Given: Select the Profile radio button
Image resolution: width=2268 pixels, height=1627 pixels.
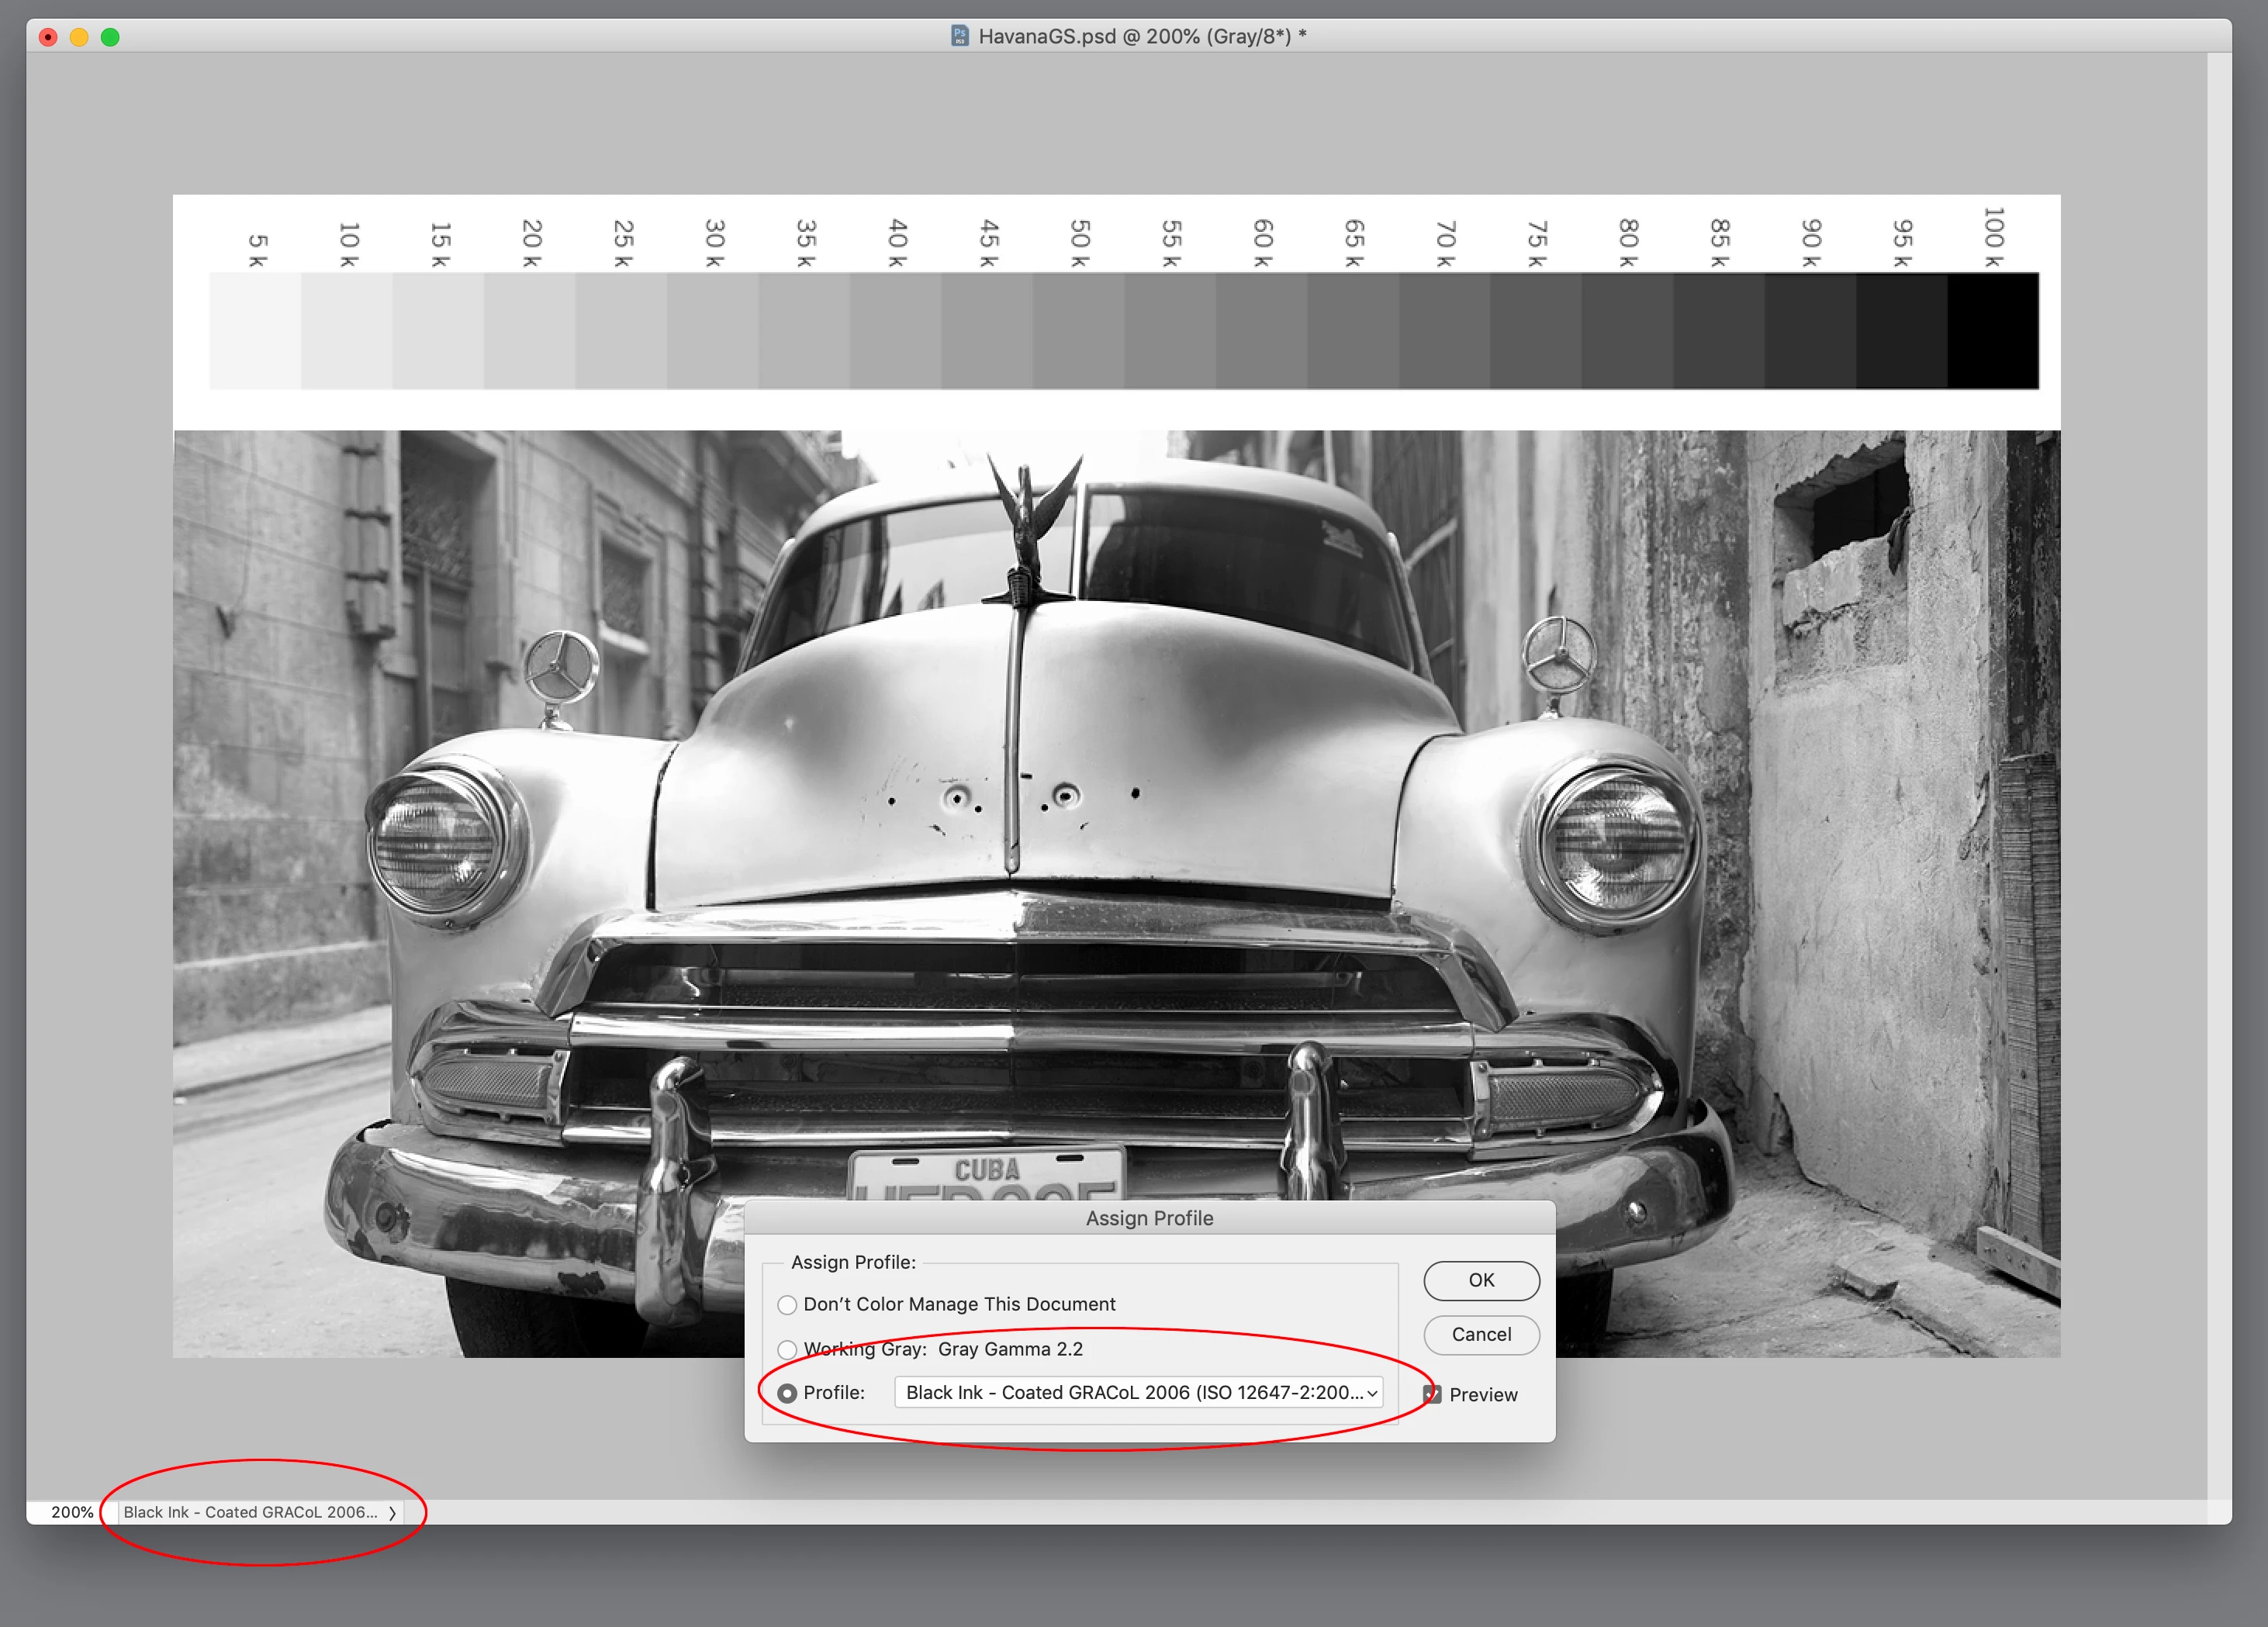Looking at the screenshot, I should 787,1393.
